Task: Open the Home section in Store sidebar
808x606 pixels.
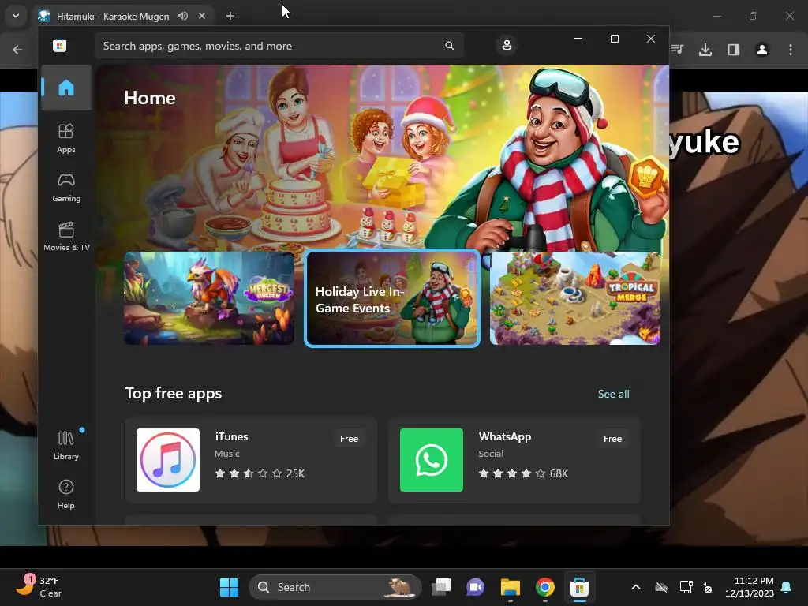Action: click(66, 88)
